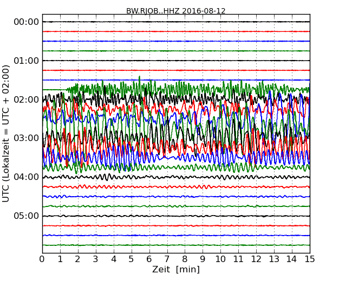Click the x-axis tick label 9
The image size is (352, 281).
[x=203, y=259]
